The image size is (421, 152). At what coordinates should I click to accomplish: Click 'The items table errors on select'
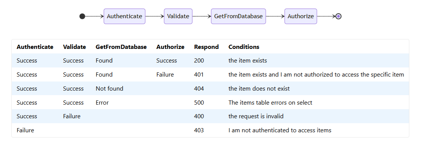click(271, 103)
